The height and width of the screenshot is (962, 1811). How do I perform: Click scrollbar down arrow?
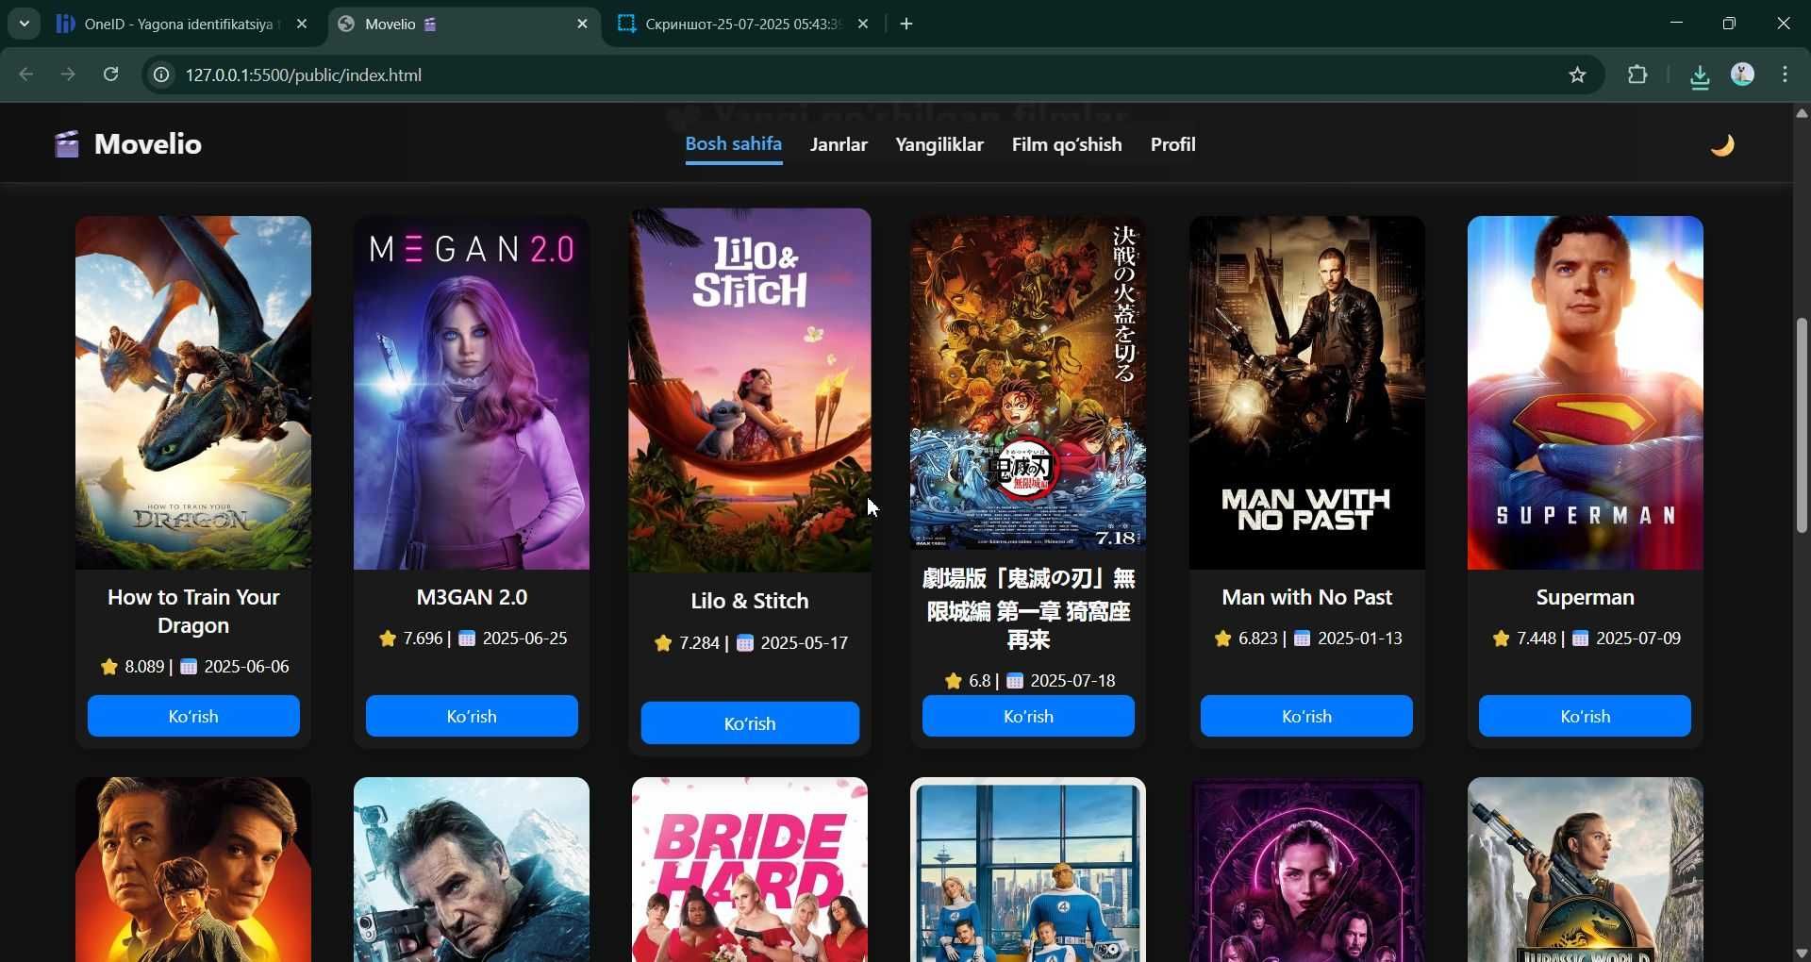pos(1802,953)
